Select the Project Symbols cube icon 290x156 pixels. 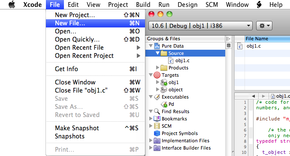(x=157, y=133)
